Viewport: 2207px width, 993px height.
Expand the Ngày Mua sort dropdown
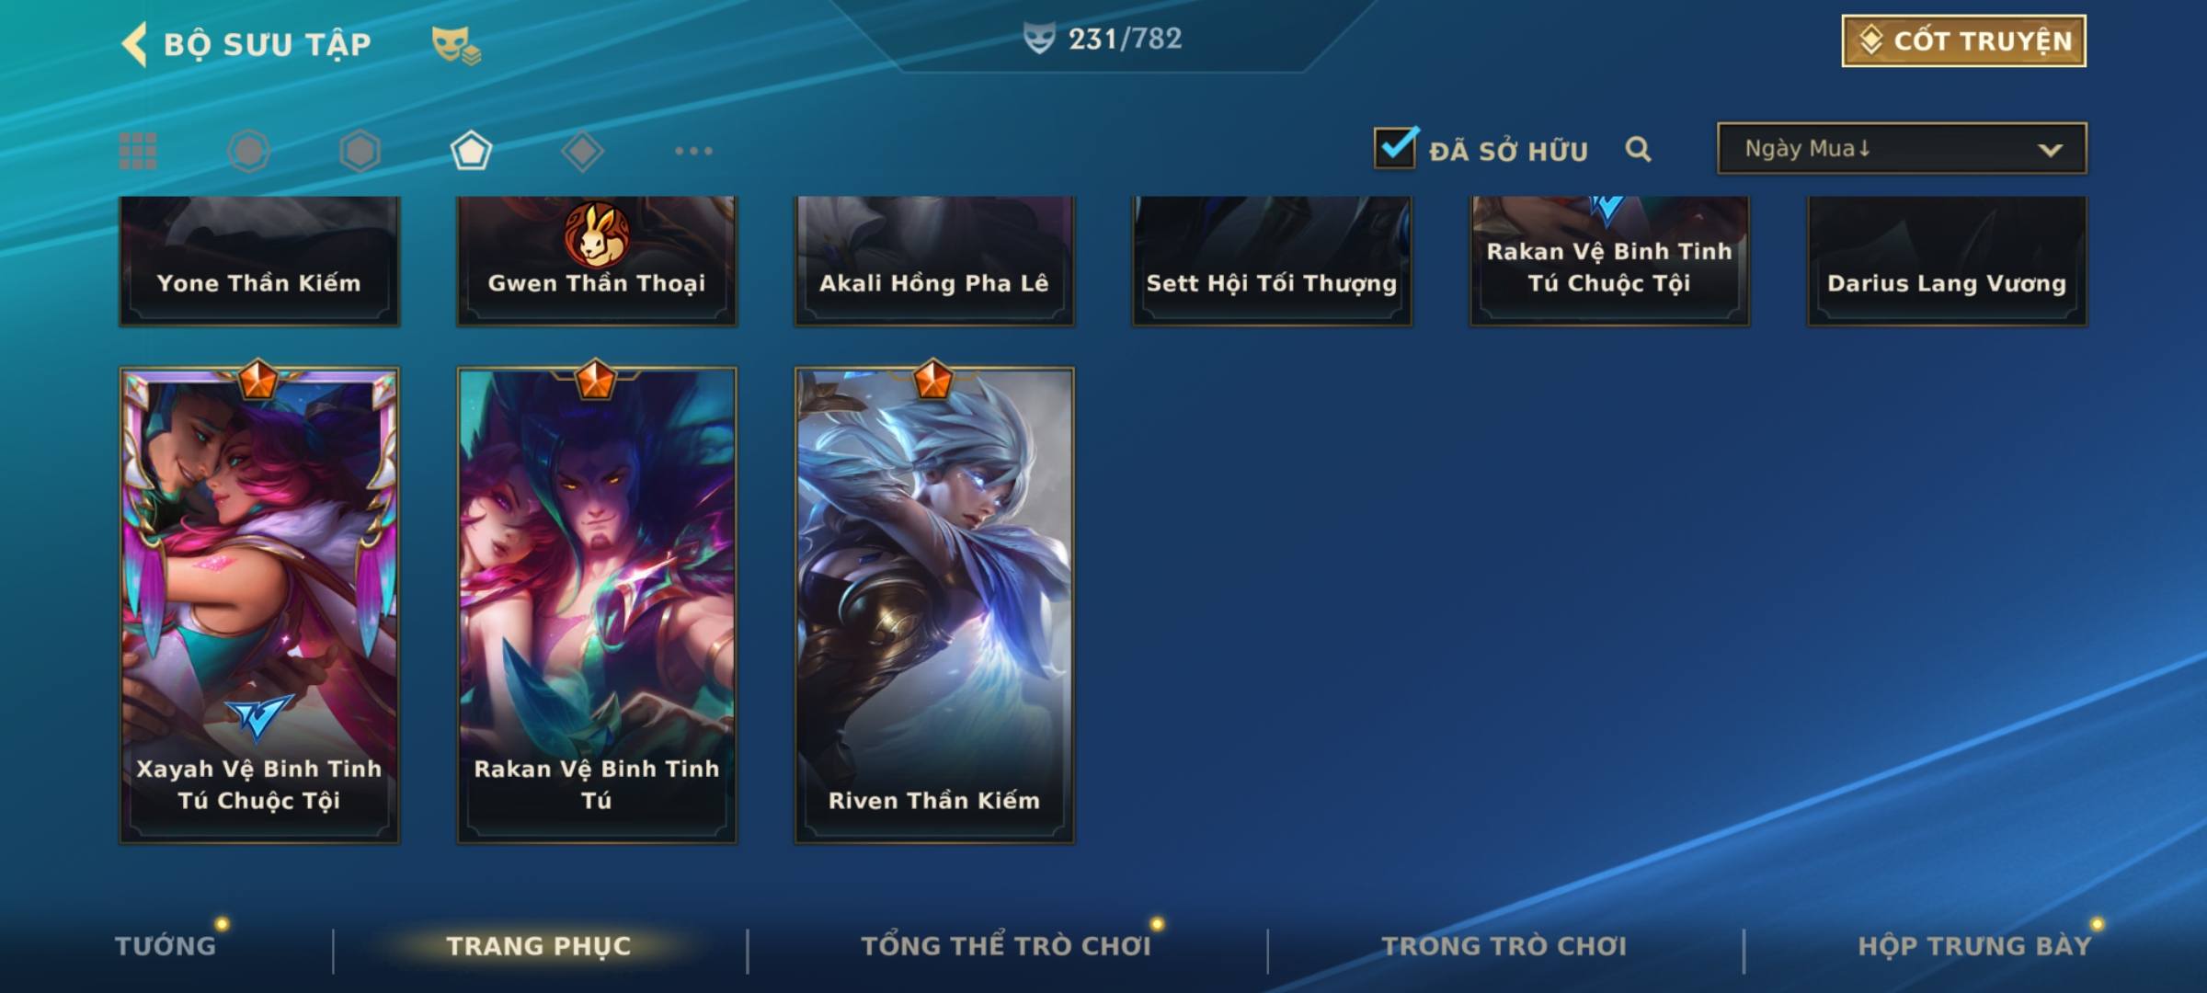[x=1902, y=148]
